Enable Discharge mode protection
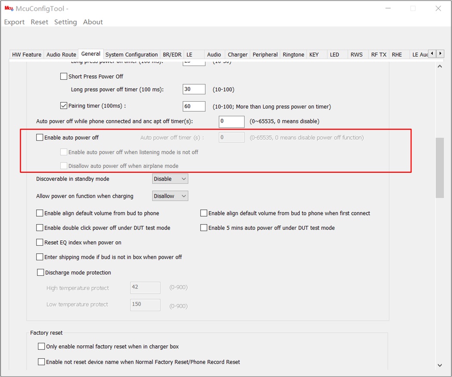This screenshot has height=377, width=452. [x=41, y=273]
